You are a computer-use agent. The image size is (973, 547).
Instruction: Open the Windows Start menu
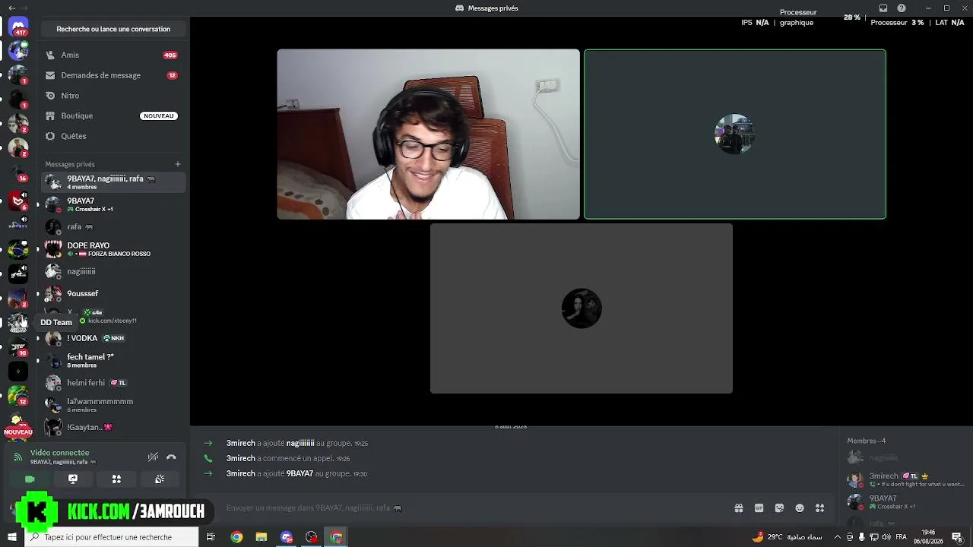[x=11, y=537]
